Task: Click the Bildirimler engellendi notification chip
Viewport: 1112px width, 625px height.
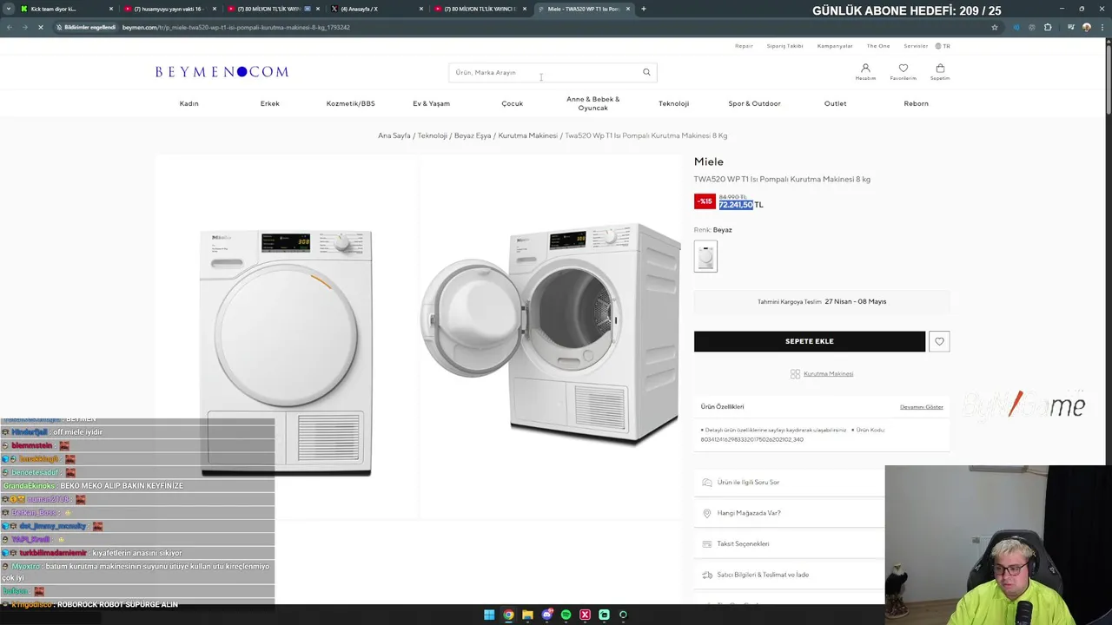Action: pos(86,27)
